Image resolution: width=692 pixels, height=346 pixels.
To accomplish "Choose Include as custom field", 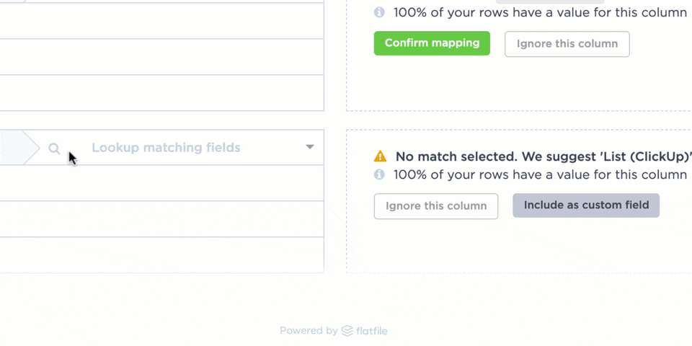I will 585,205.
